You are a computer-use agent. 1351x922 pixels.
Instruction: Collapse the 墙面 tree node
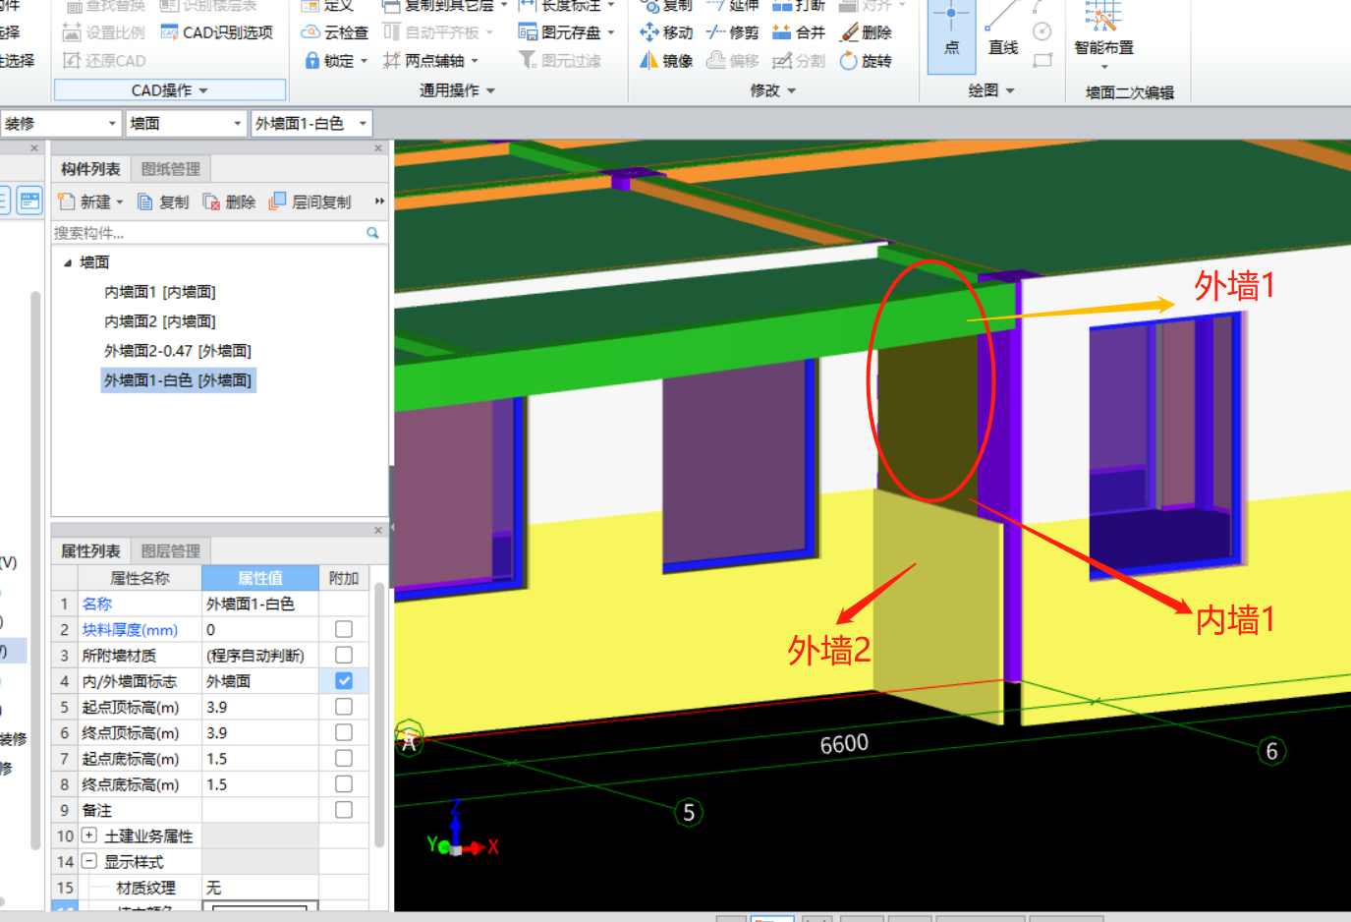tap(68, 262)
